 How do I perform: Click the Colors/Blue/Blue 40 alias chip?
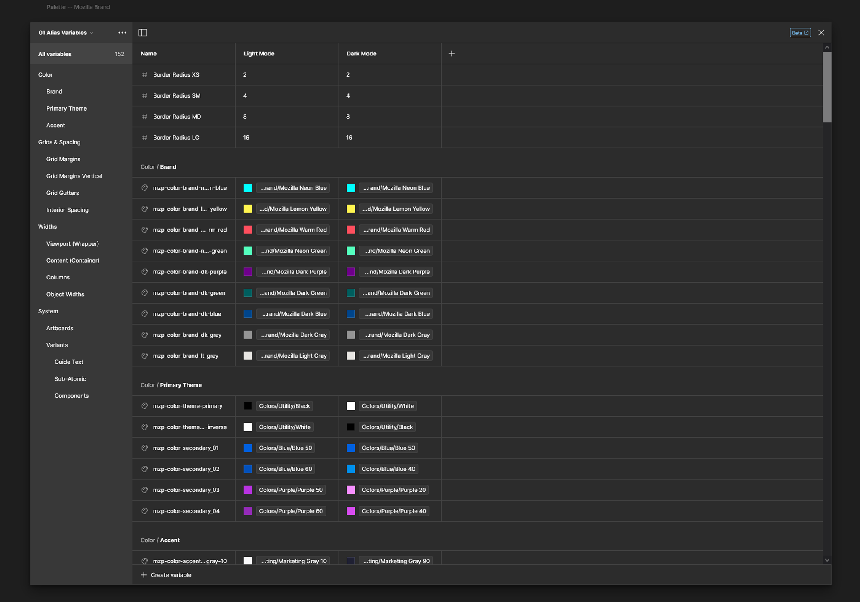pos(389,469)
